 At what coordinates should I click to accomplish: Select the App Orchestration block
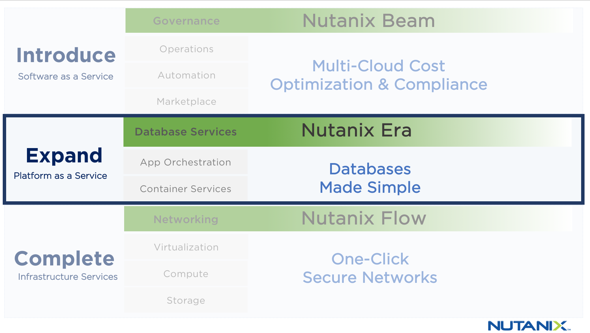click(x=186, y=162)
